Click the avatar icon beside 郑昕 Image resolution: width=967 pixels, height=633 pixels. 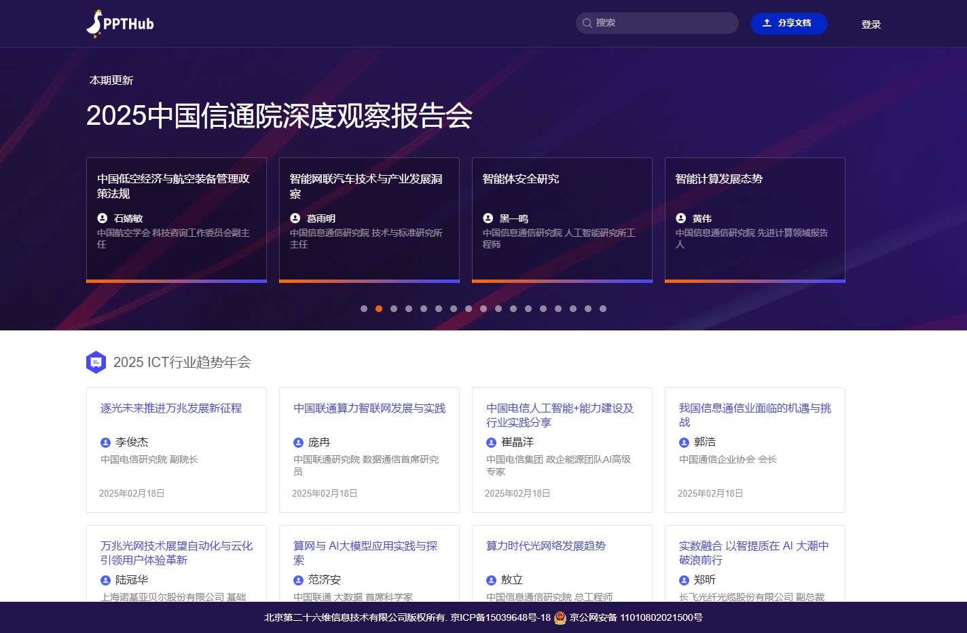click(x=684, y=580)
